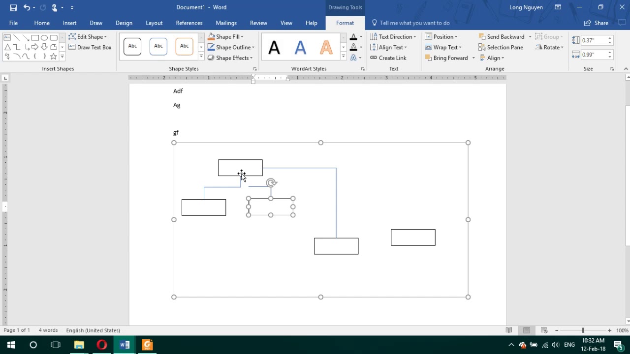Viewport: 630px width, 354px height.
Task: Open the Insert tab
Action: coord(69,23)
